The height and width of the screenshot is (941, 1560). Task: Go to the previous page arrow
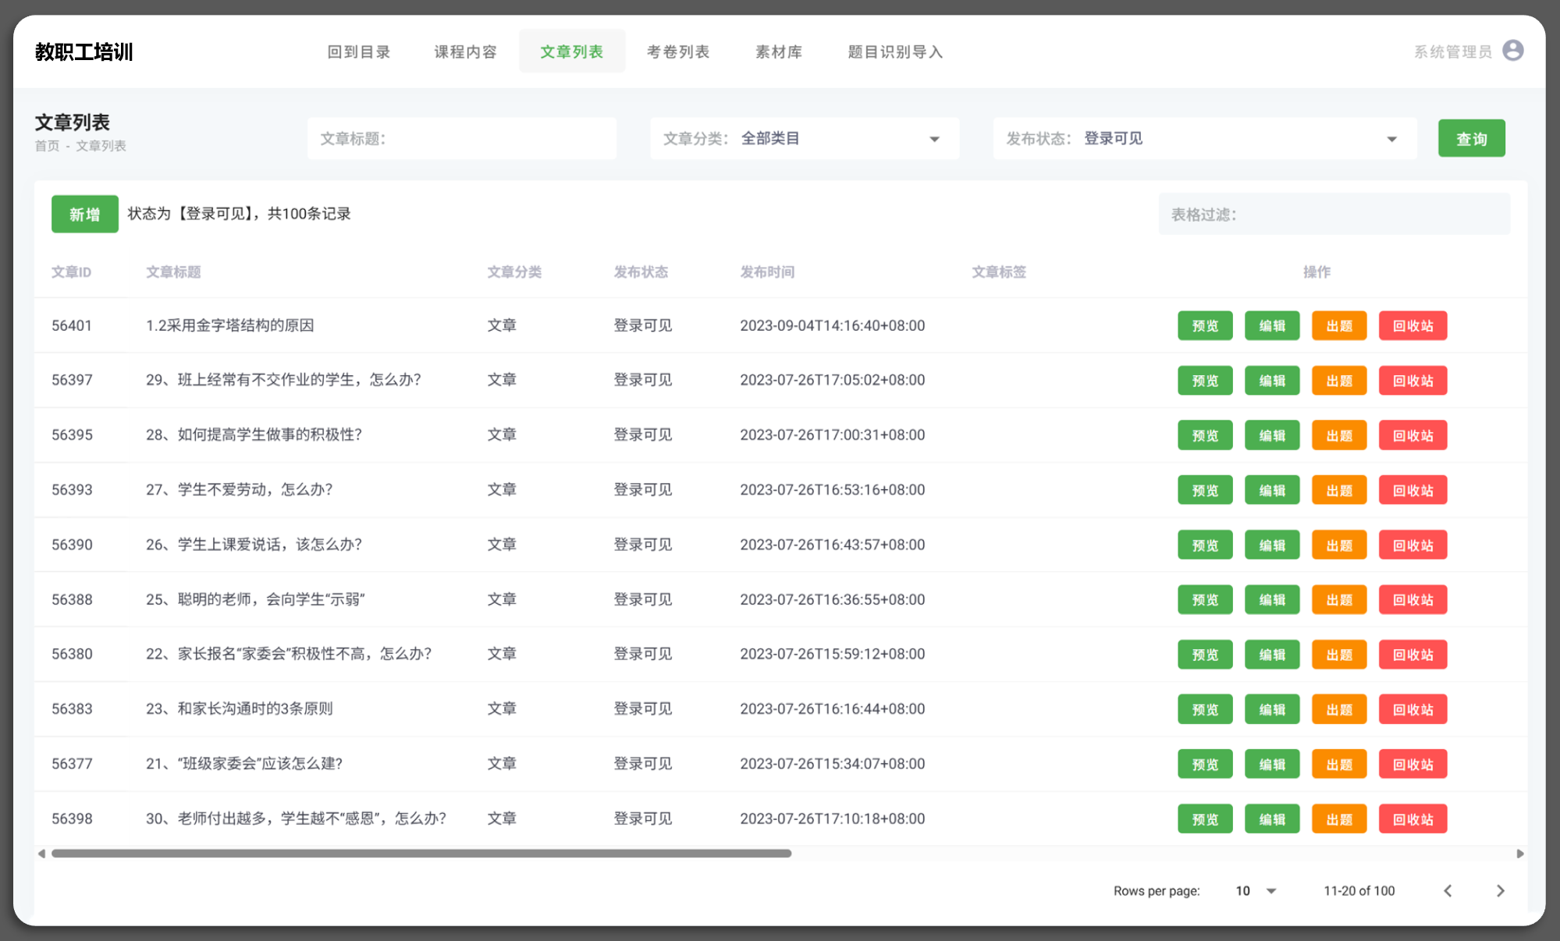point(1448,891)
